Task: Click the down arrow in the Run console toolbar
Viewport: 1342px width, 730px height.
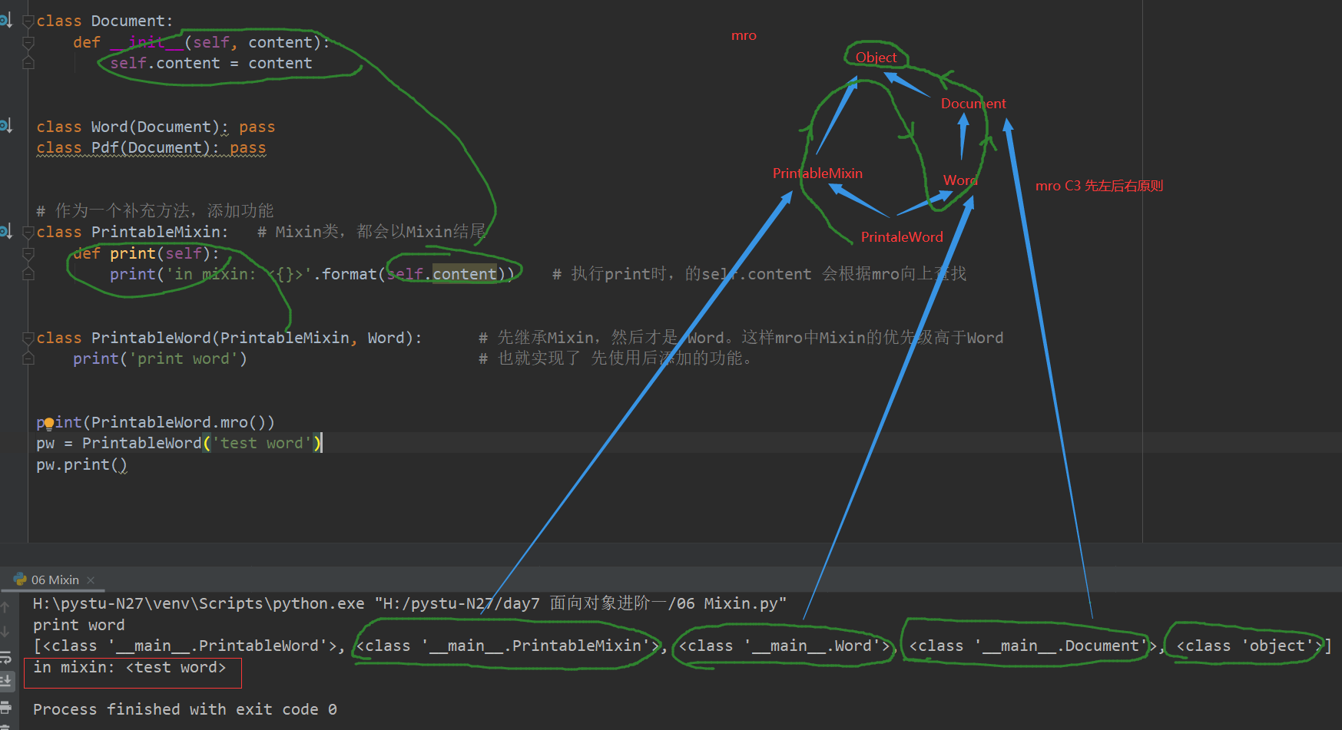Action: (6, 632)
